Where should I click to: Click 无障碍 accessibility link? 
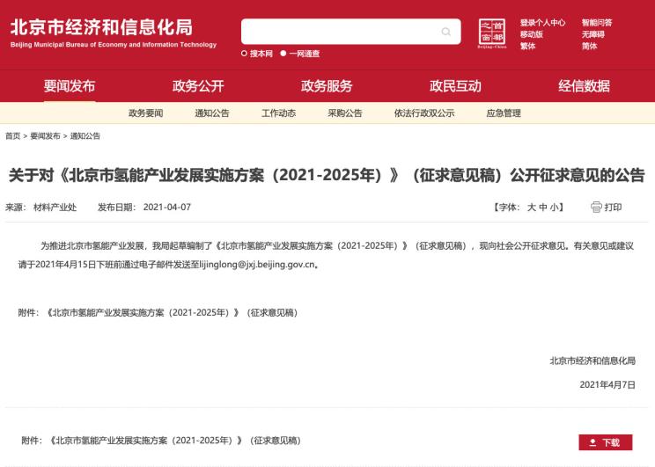coord(592,34)
